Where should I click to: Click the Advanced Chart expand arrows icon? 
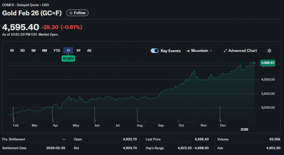coord(225,51)
